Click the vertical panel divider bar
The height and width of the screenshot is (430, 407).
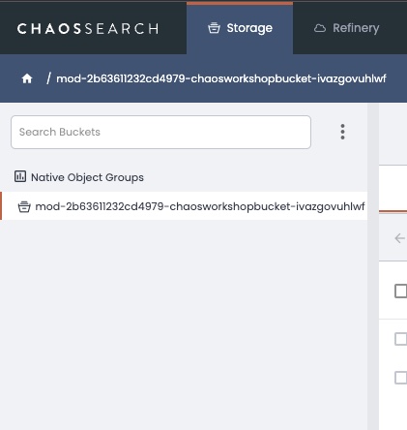[x=373, y=266]
